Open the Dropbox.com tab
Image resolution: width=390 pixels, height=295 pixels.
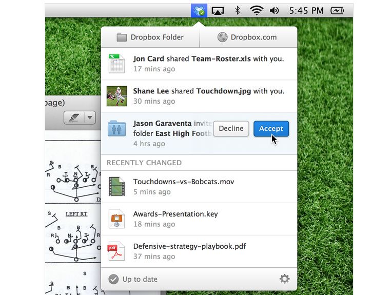point(248,37)
